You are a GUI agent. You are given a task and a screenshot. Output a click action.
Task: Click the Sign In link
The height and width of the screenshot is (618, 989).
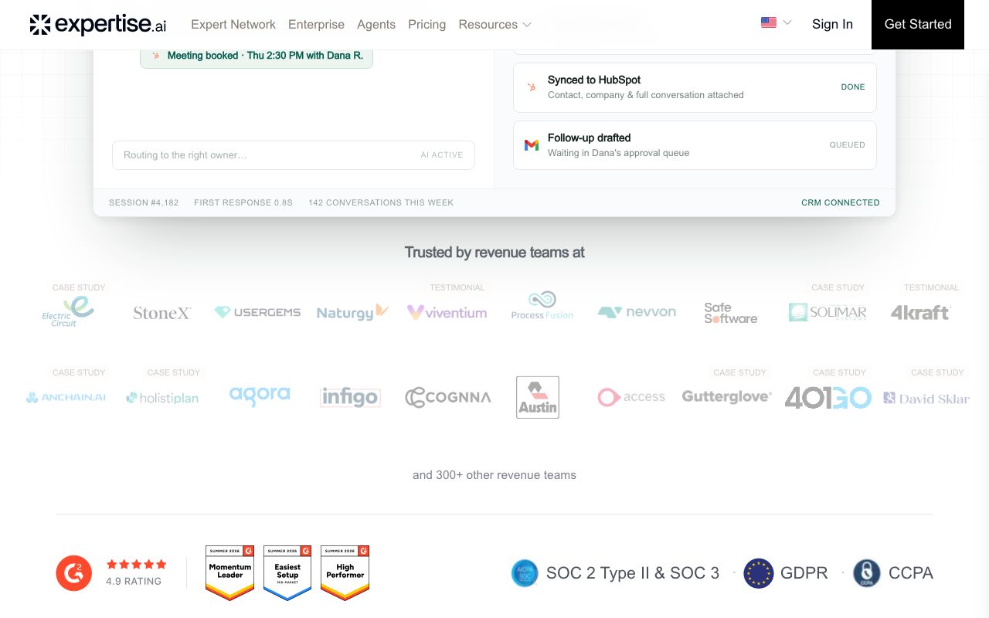(832, 25)
